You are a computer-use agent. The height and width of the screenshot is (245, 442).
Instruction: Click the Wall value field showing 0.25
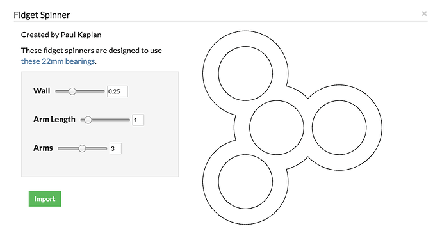point(117,91)
